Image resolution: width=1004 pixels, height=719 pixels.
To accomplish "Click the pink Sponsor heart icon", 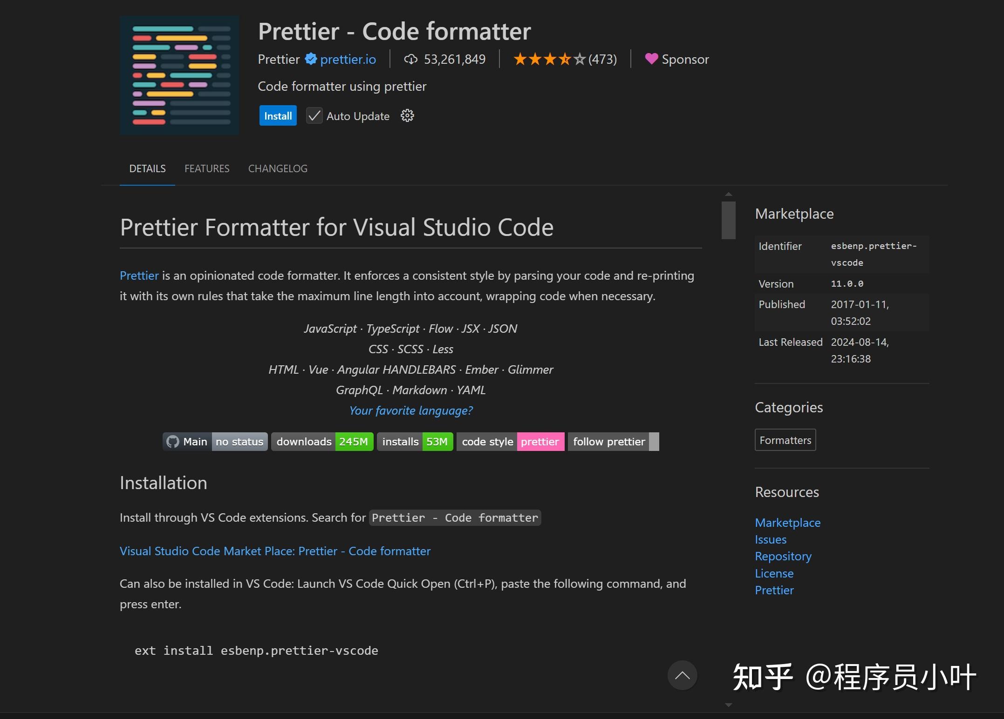I will coord(651,59).
